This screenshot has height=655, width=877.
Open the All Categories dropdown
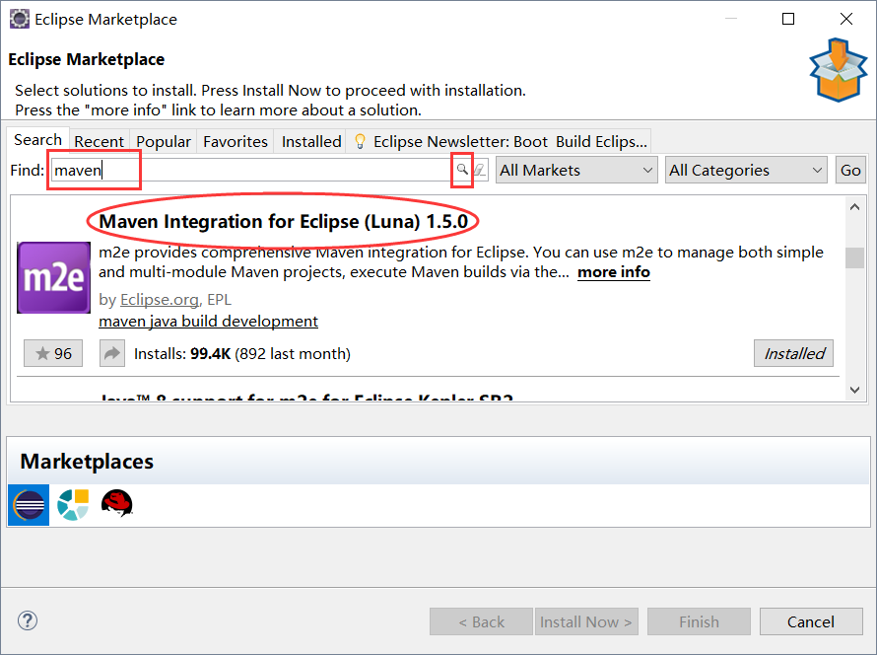point(746,170)
